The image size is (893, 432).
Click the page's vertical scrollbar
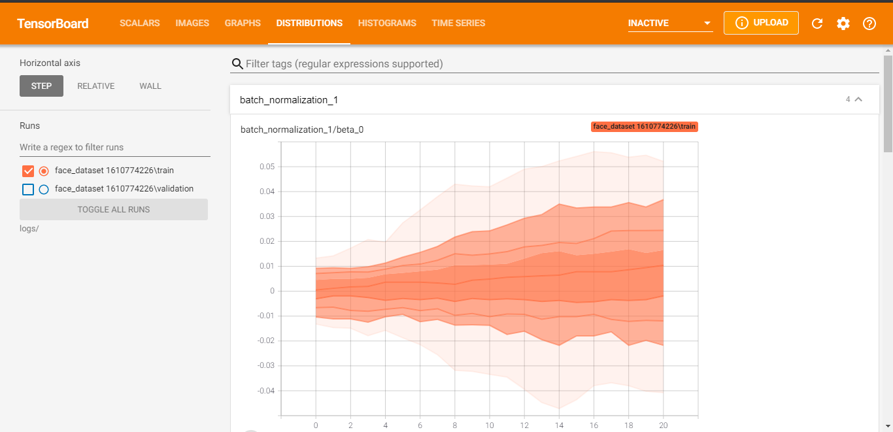[888, 105]
